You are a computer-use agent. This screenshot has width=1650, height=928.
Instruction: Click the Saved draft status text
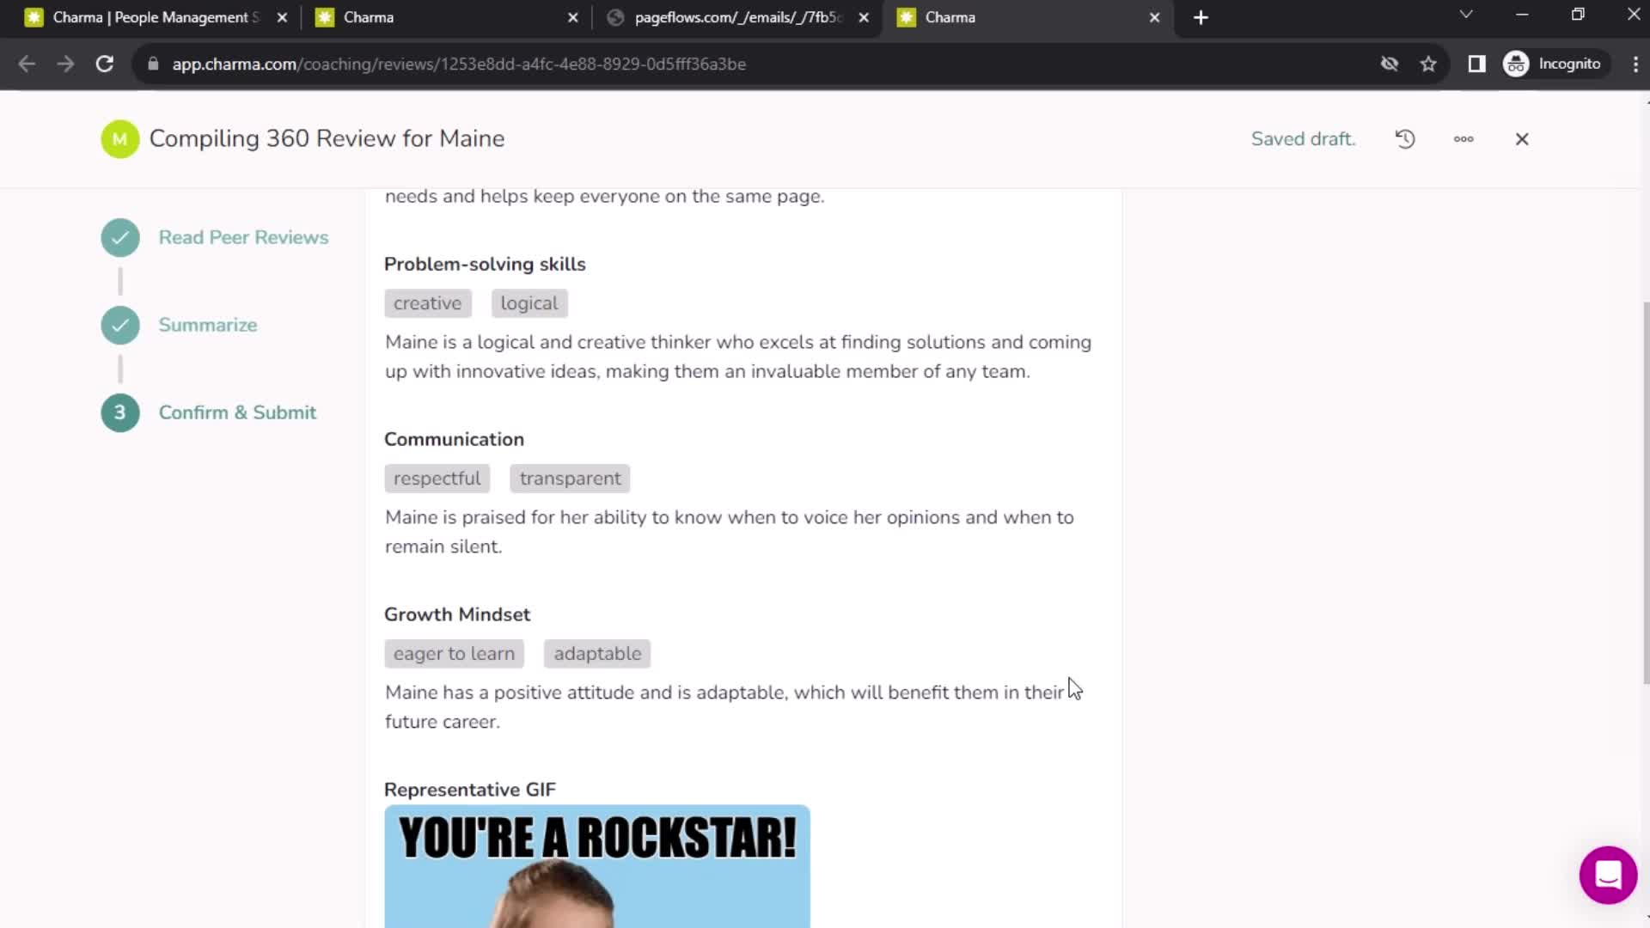(x=1303, y=139)
